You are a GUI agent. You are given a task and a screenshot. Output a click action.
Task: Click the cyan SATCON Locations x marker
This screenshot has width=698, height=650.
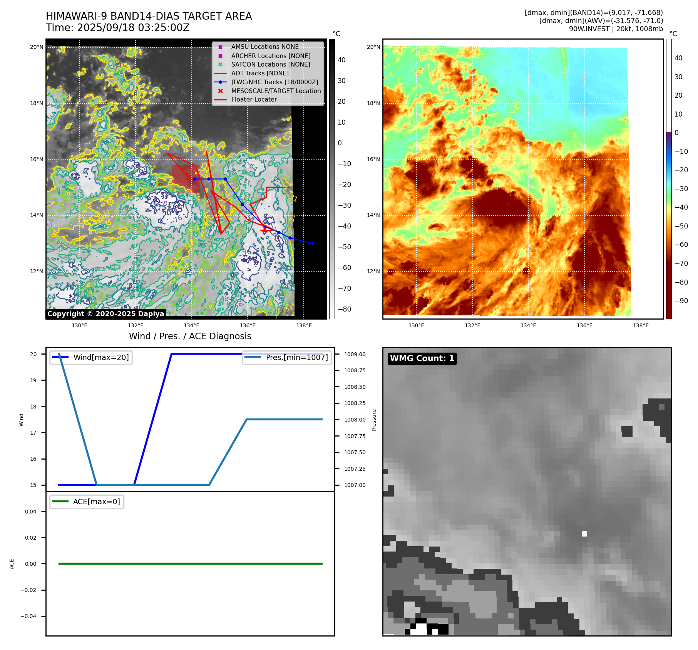(220, 65)
